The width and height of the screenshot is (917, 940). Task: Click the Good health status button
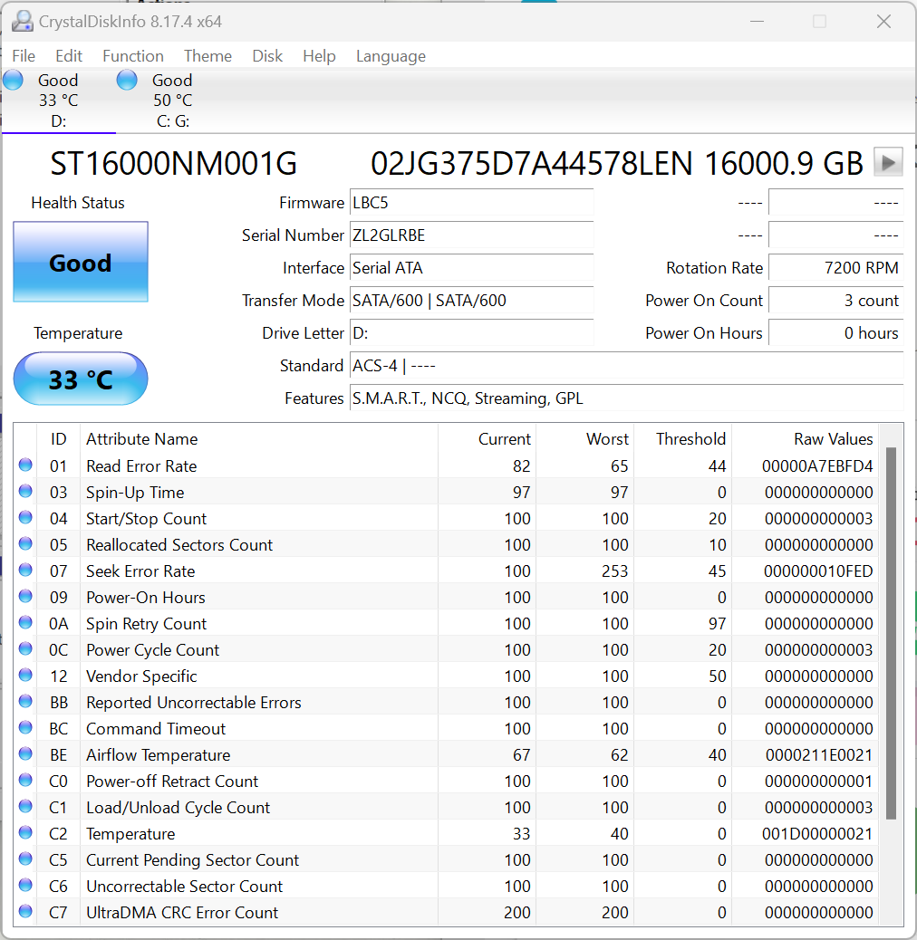(x=81, y=262)
